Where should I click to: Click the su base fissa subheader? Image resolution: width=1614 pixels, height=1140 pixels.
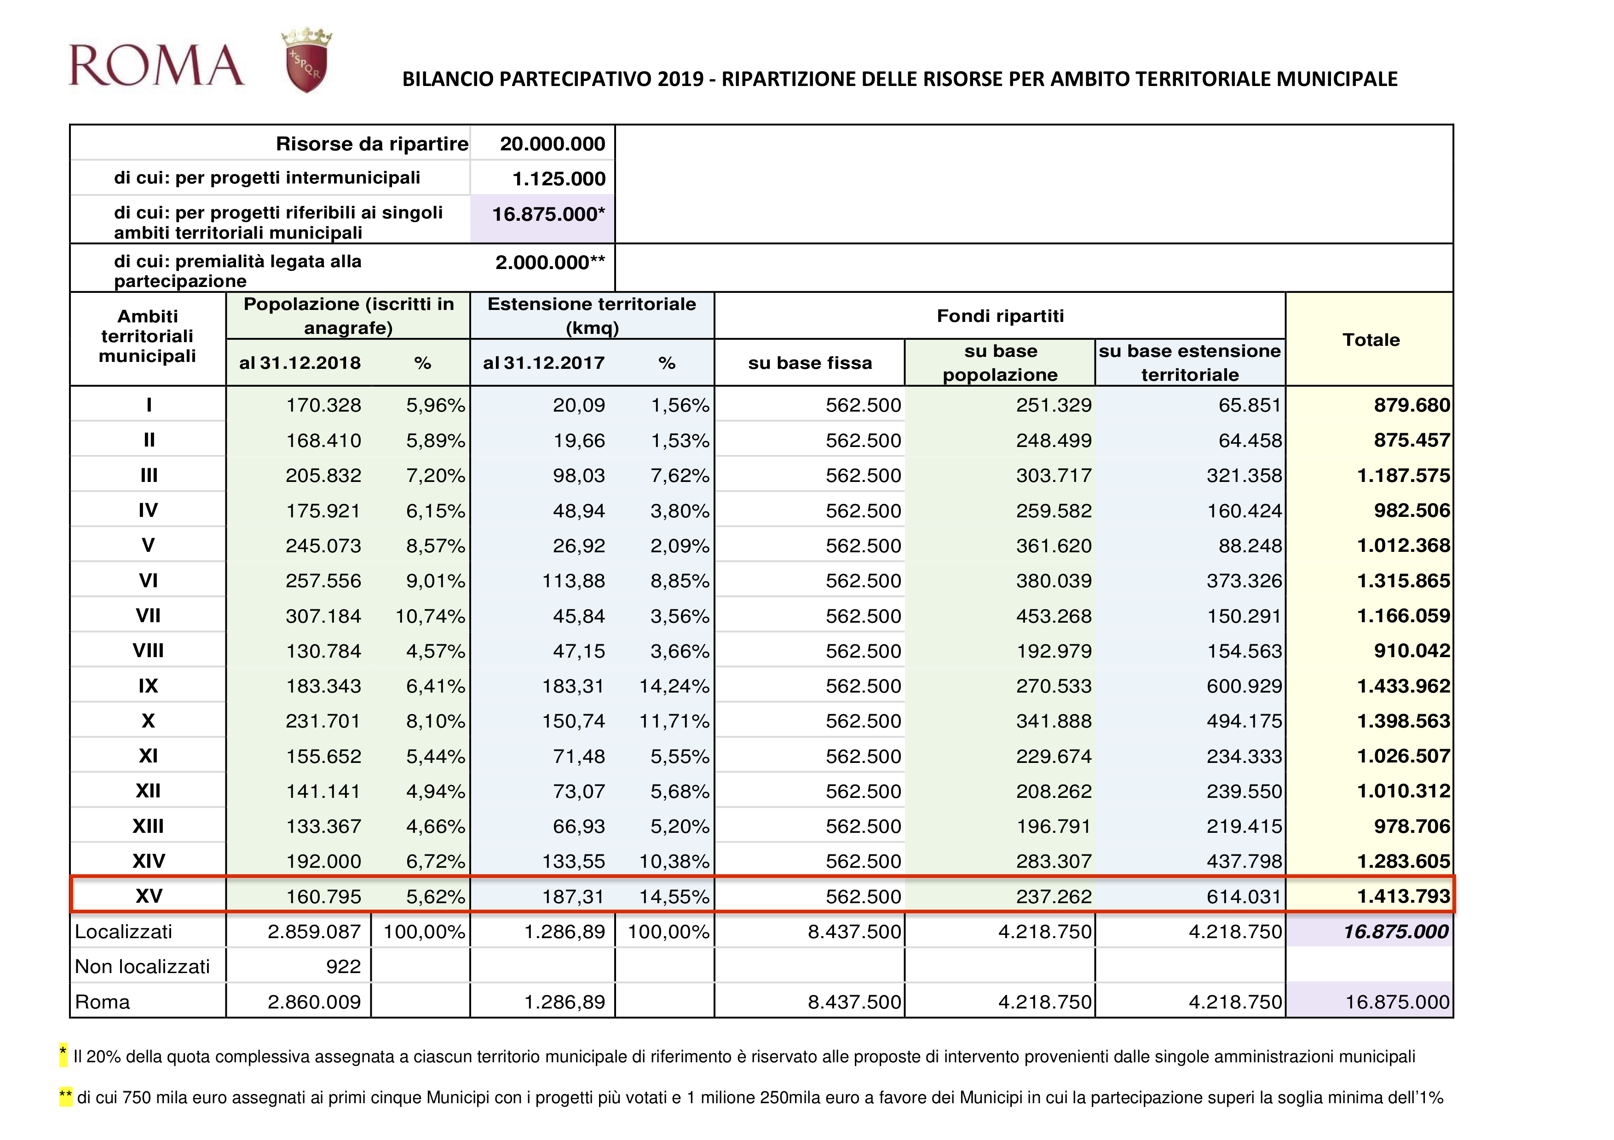(810, 363)
